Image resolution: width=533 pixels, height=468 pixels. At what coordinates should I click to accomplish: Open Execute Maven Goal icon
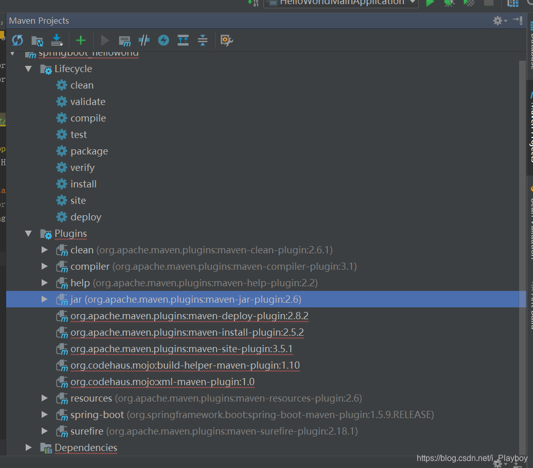point(125,41)
